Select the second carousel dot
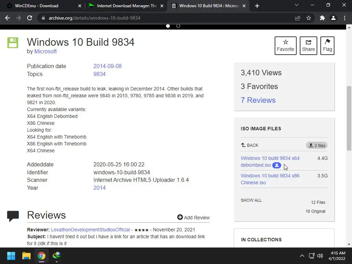This screenshot has width=352, height=264. point(178,26)
